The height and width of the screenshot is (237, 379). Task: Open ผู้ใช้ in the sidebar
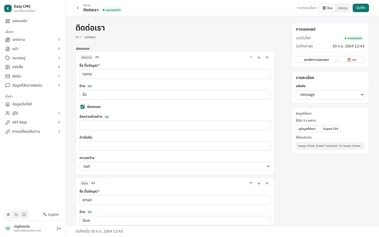pos(33,113)
